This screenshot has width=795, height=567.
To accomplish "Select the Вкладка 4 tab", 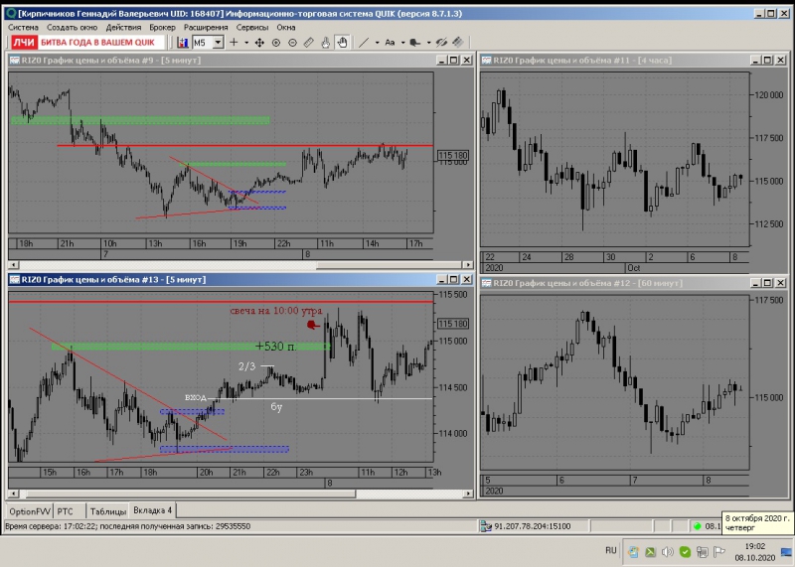I will 153,510.
